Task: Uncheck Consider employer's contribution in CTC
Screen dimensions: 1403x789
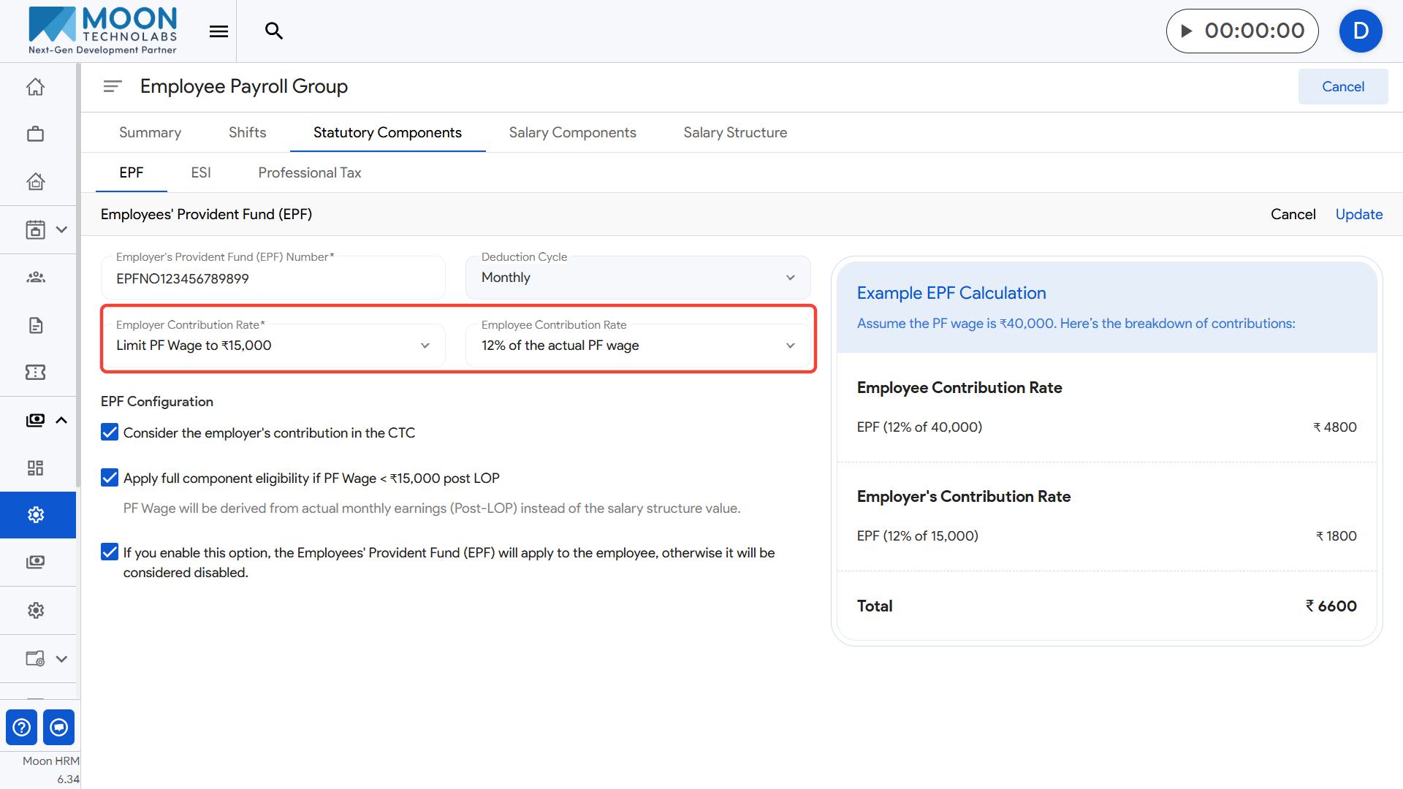Action: click(x=110, y=432)
